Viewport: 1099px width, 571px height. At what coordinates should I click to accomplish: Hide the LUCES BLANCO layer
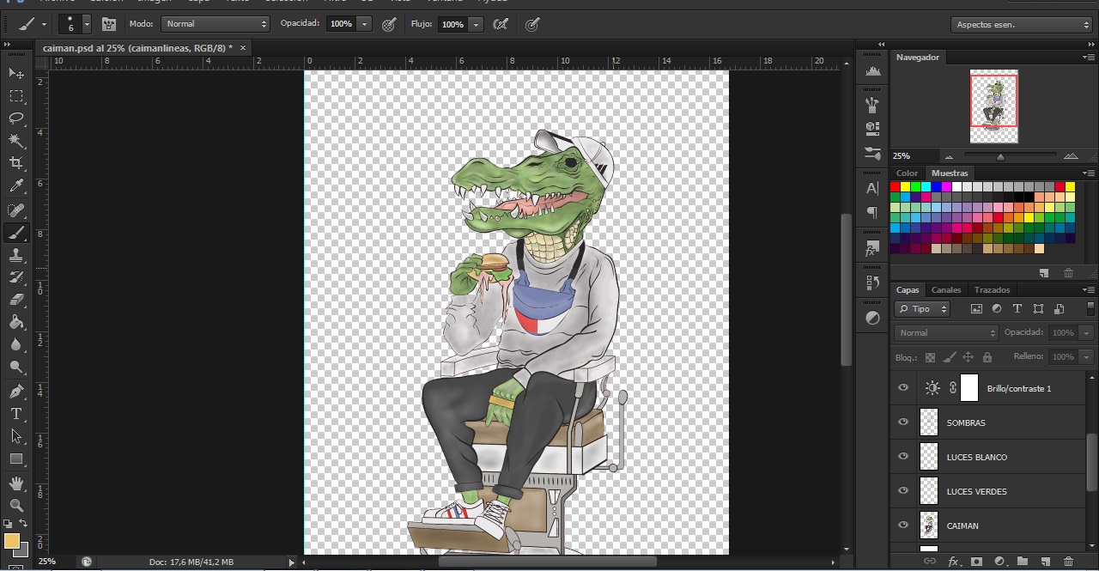(902, 457)
